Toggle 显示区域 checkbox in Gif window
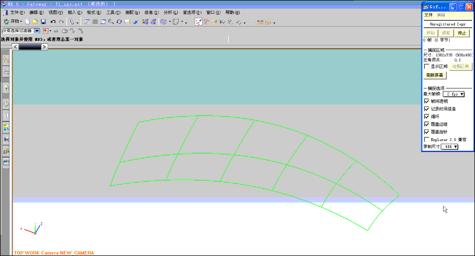The height and width of the screenshot is (256, 475). click(x=426, y=66)
